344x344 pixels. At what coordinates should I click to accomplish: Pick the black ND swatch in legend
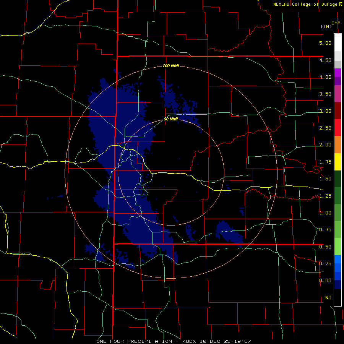[338, 297]
